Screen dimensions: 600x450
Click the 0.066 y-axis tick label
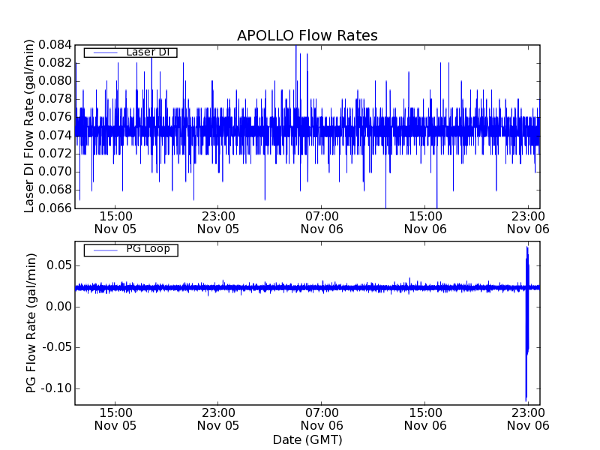click(55, 208)
